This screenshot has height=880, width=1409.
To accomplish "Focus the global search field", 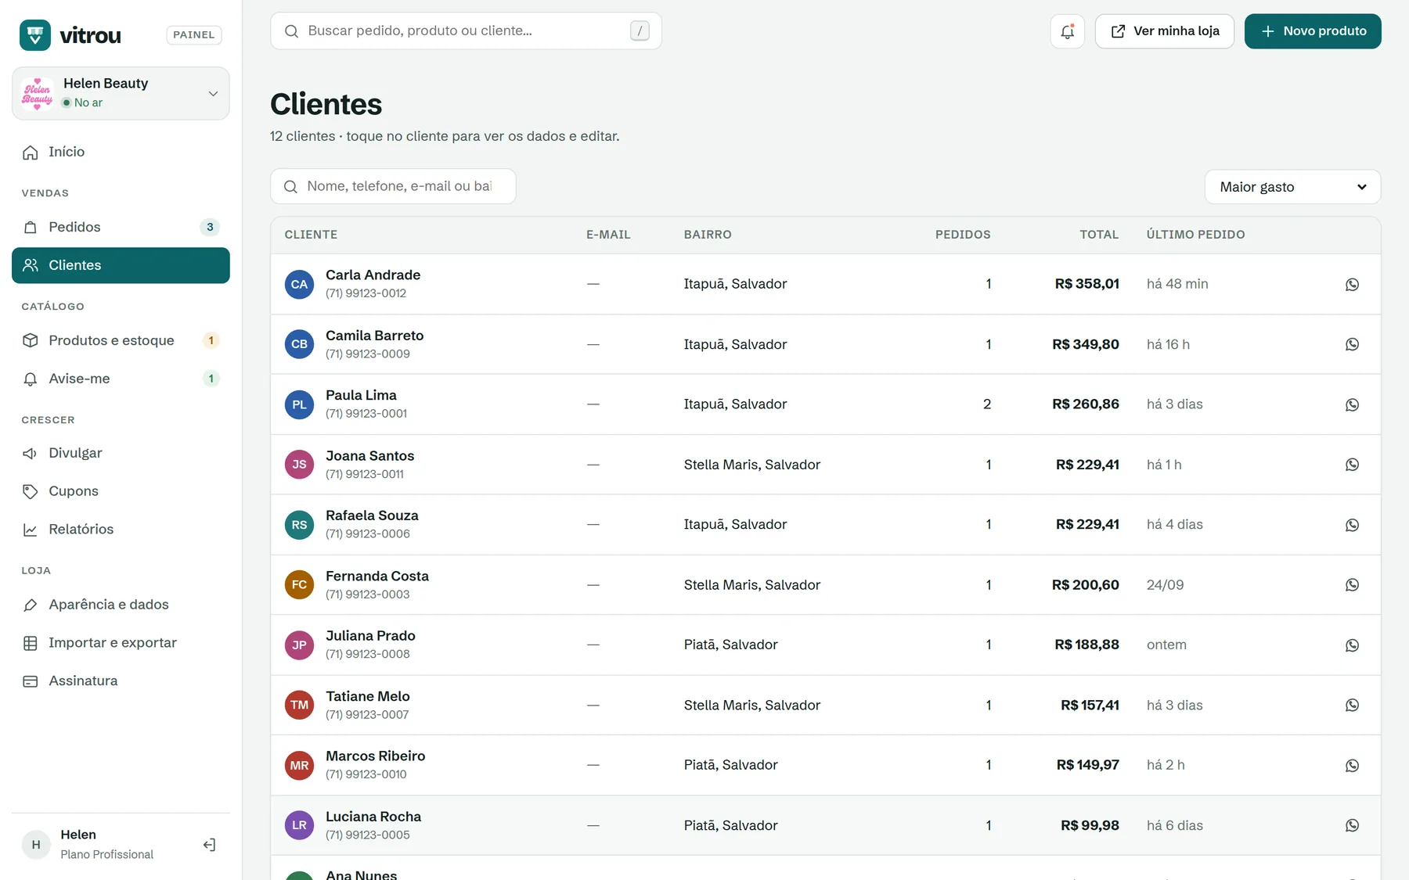I will [x=466, y=31].
